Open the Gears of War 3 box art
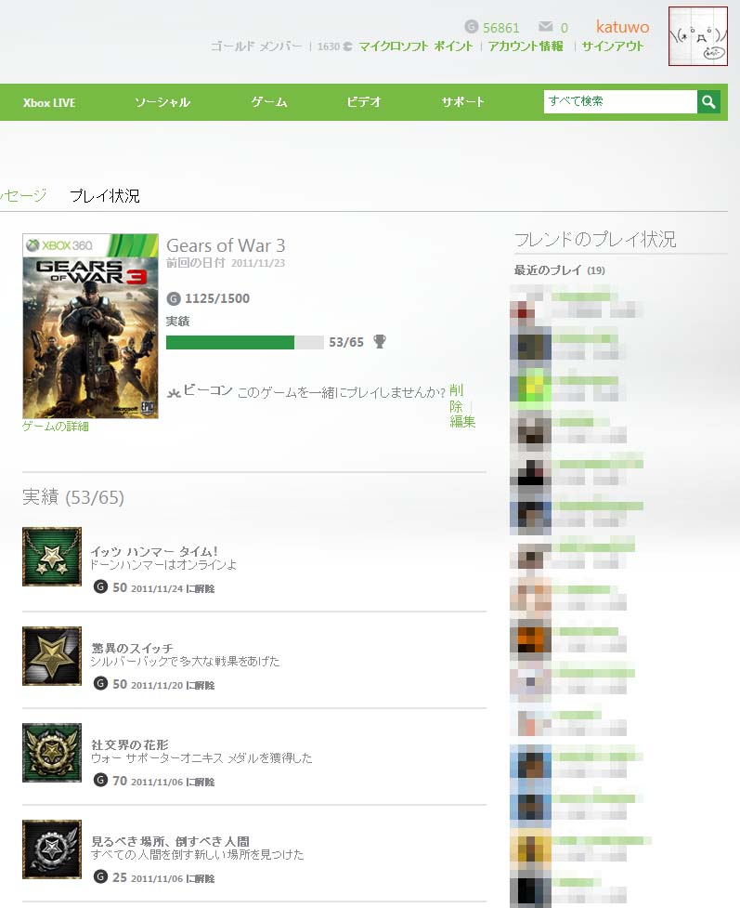740x908 pixels. tap(90, 326)
